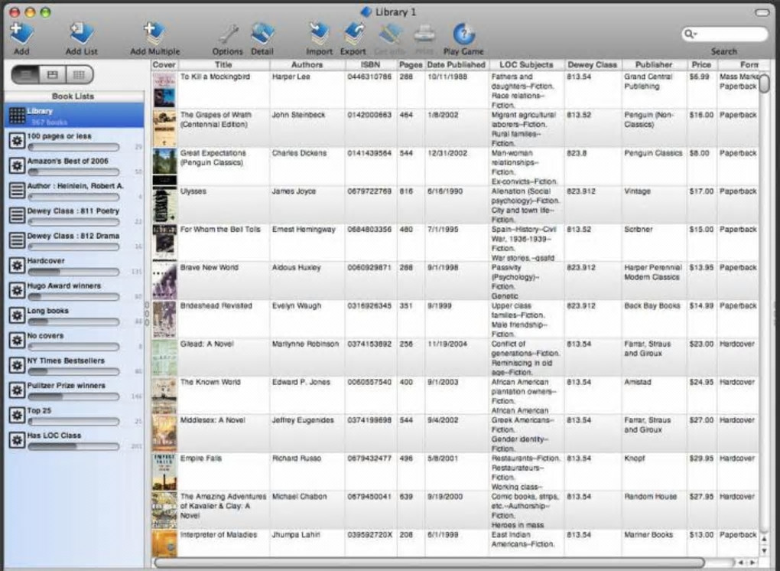
Task: Click the Get Info toolbar icon
Action: [390, 34]
